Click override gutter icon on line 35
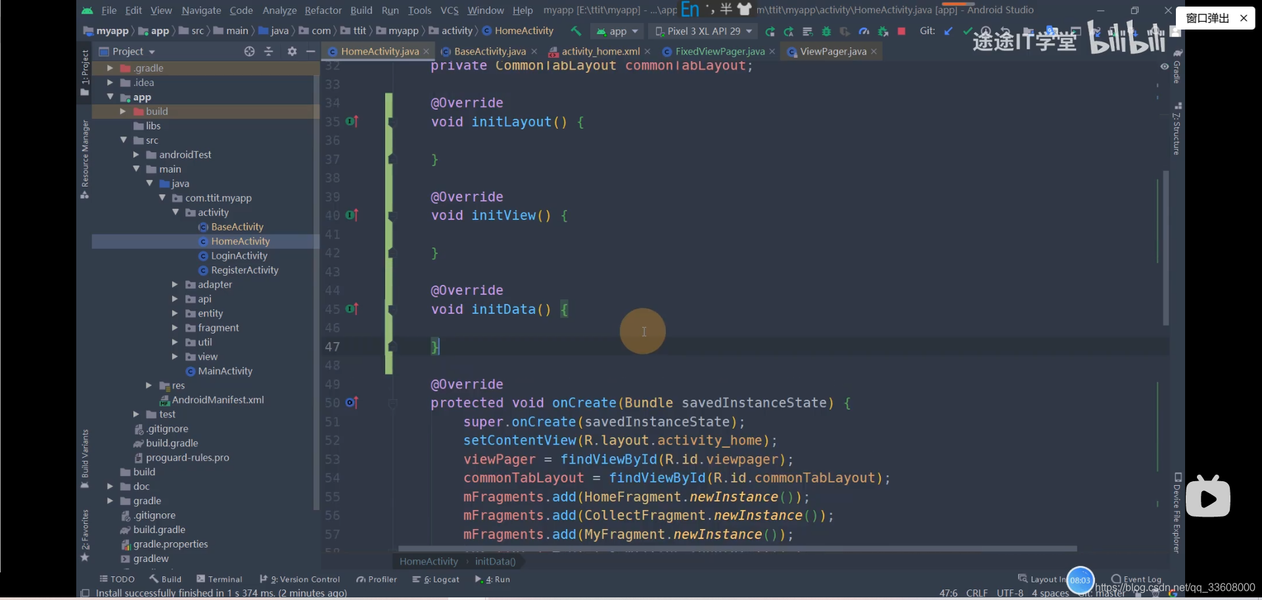This screenshot has height=600, width=1262. (352, 121)
